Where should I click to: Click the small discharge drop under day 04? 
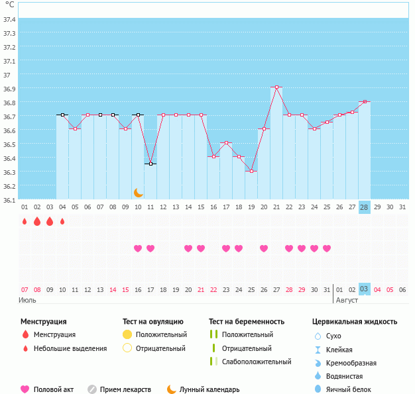62,221
